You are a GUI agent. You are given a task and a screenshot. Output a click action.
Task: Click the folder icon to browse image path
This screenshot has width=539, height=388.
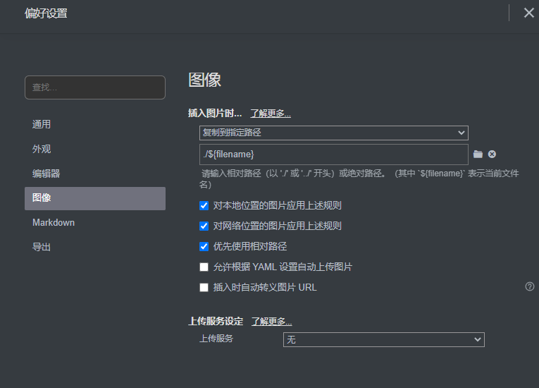click(478, 154)
